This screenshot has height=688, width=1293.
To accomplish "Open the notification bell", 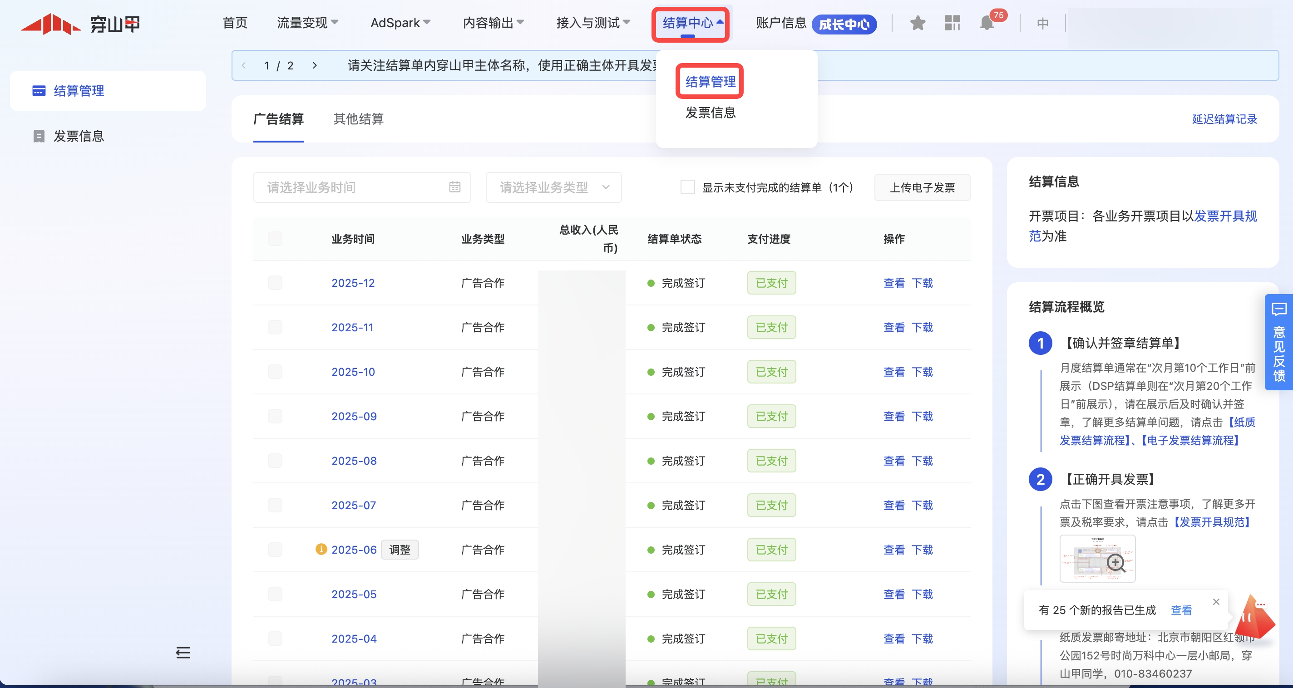I will click(x=986, y=23).
